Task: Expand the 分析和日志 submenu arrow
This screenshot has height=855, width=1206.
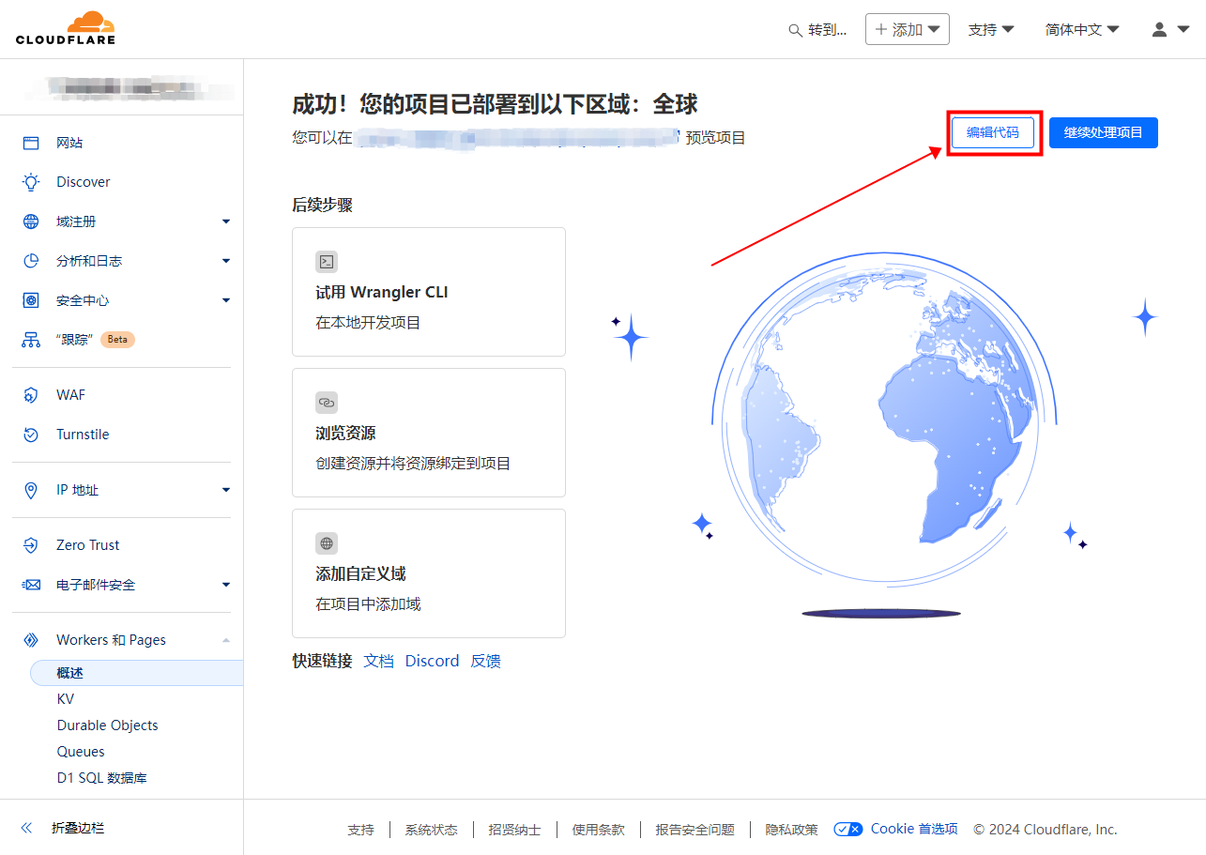Action: click(225, 261)
